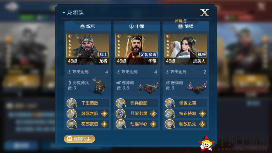
Task: Select the 动摇军心 skill icon
Action: (121, 124)
